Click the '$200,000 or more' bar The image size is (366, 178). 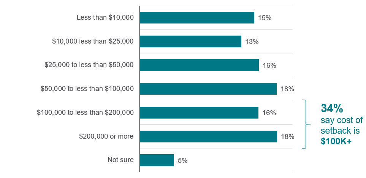coord(208,136)
